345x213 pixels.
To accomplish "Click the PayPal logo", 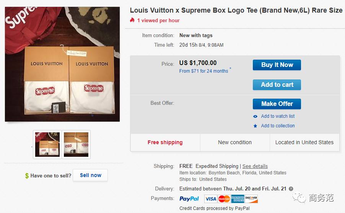I will [189, 199].
